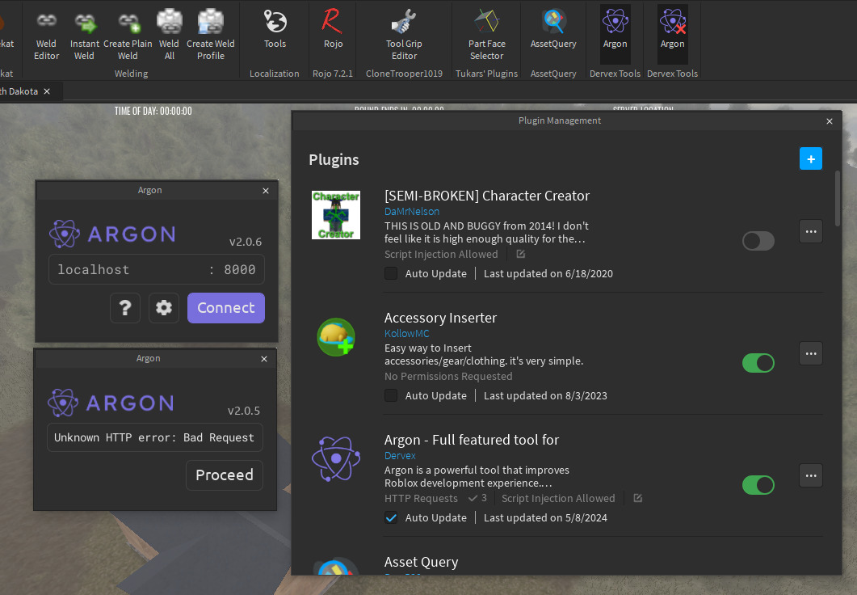The image size is (857, 595).
Task: Open options menu for Accessory Inserter
Action: coord(810,353)
